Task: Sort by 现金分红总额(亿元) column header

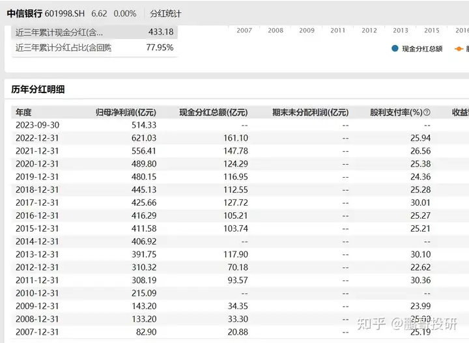Action: click(x=214, y=113)
